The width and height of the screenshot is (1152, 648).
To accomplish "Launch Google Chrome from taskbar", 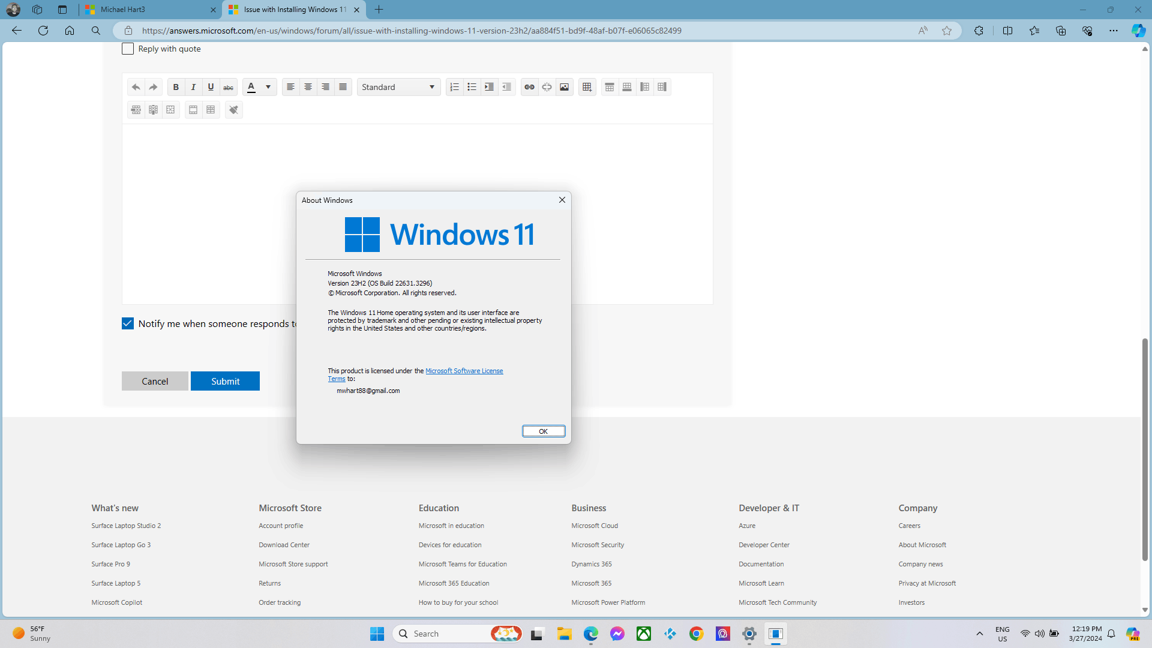I will point(696,634).
